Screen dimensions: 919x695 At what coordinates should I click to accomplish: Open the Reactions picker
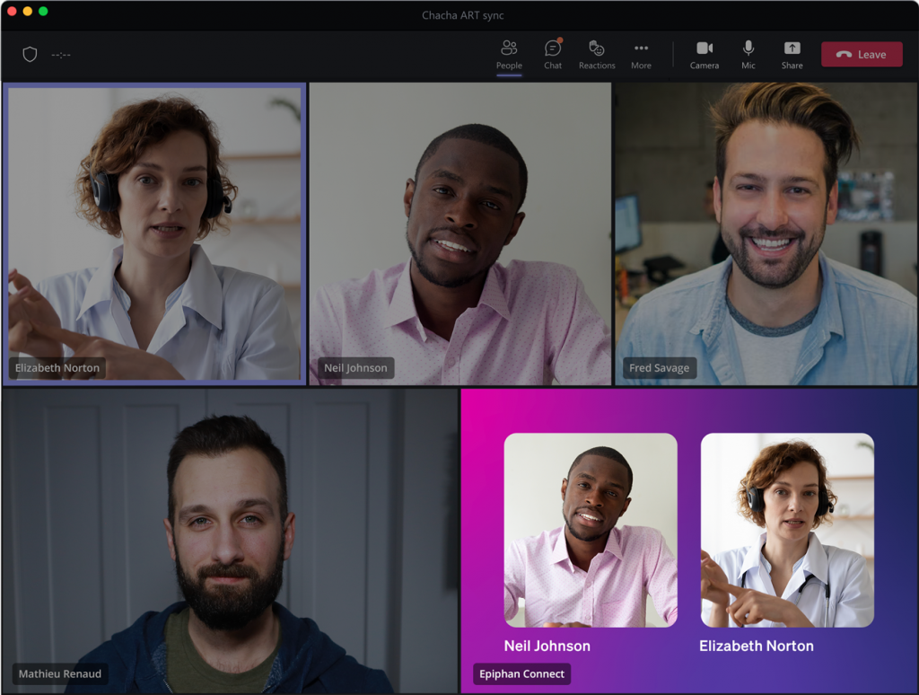[596, 54]
